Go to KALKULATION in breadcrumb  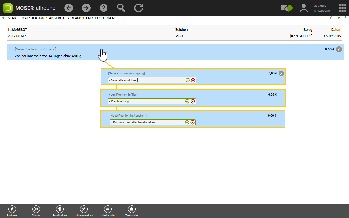(x=33, y=18)
